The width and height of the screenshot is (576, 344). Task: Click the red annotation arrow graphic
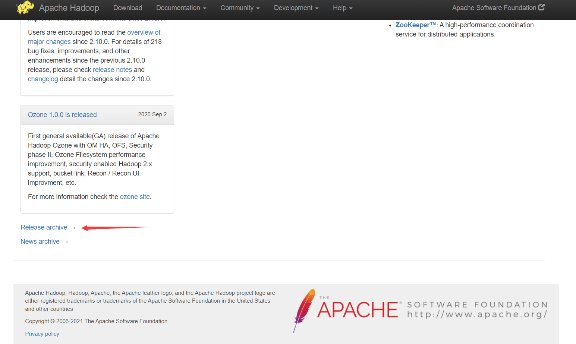click(x=116, y=227)
